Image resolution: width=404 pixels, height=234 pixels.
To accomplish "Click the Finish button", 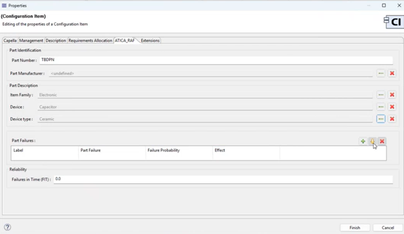I will point(355,228).
